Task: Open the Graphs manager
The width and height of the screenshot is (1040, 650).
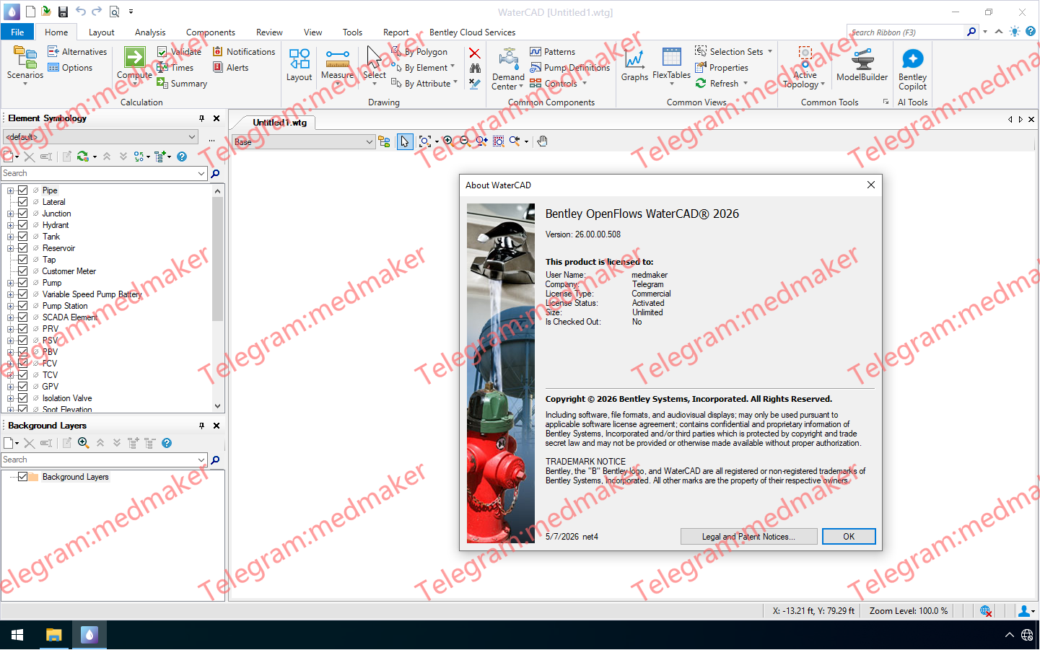Action: pyautogui.click(x=634, y=65)
